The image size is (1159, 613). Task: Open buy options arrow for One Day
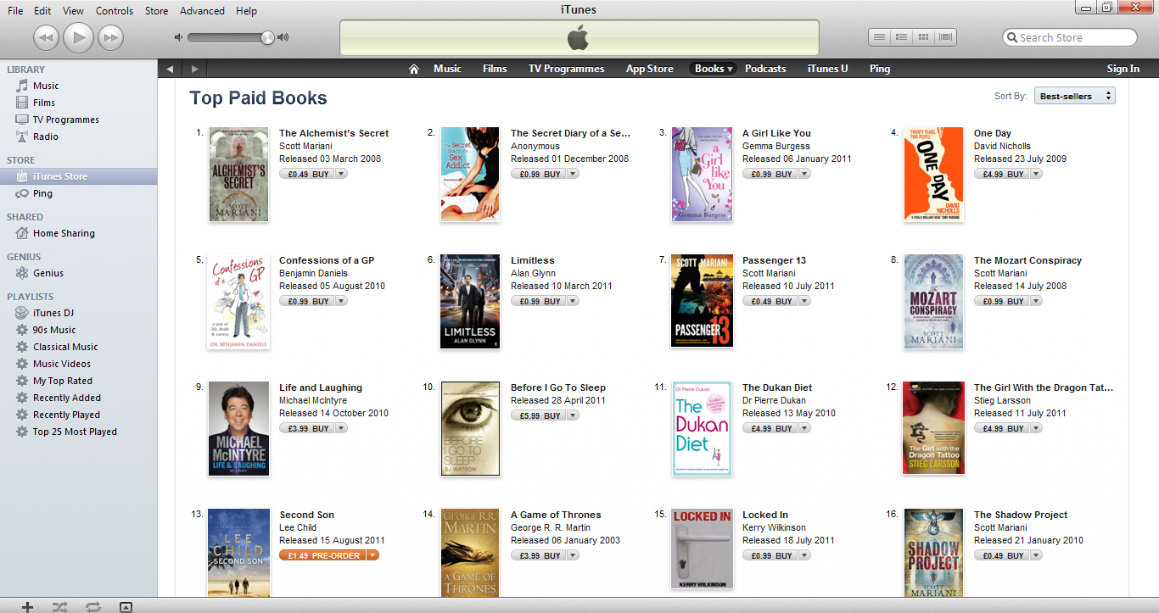pos(1036,174)
